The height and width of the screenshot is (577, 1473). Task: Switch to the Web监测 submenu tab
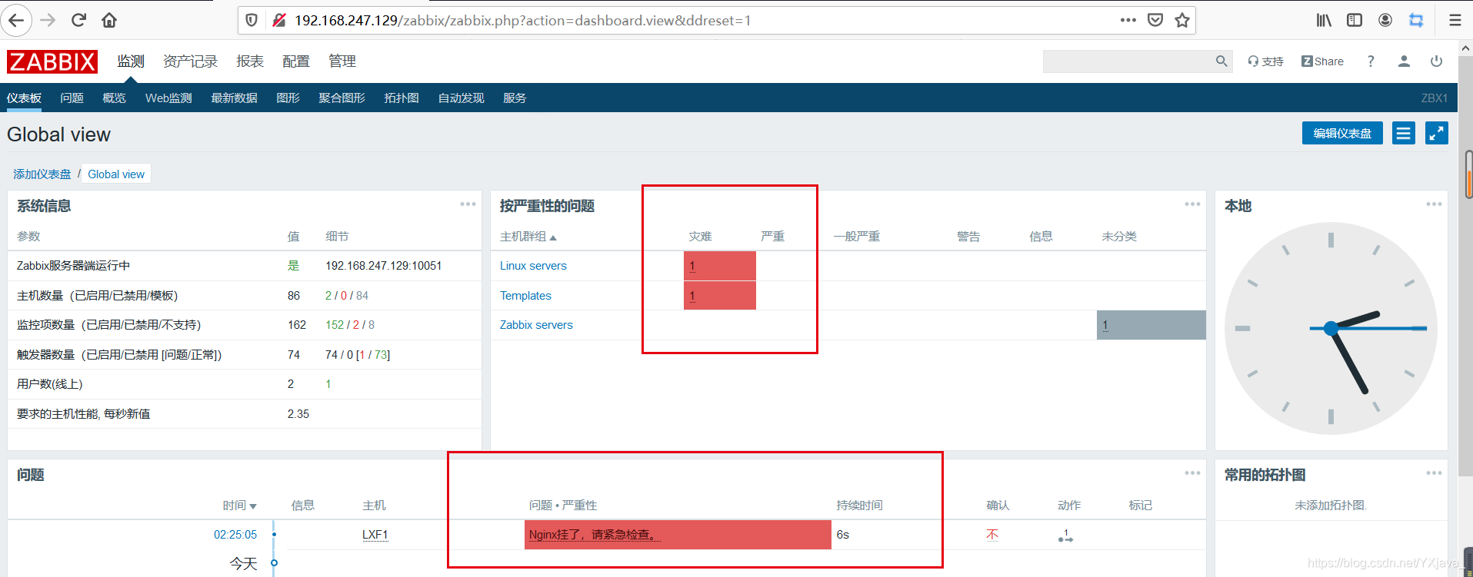(x=168, y=98)
